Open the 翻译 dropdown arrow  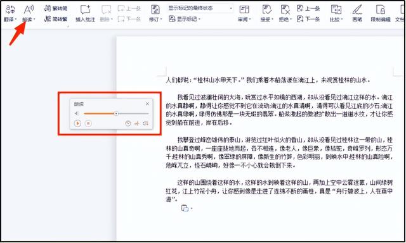[x=16, y=19]
